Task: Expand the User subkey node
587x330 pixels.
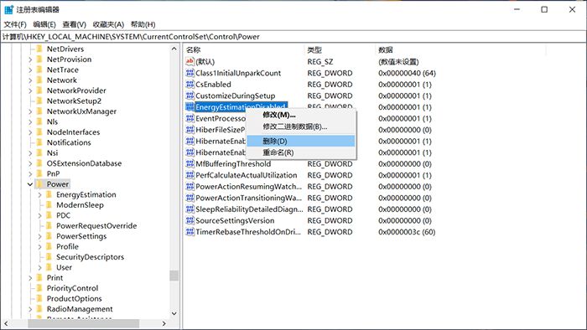Action: [39, 267]
